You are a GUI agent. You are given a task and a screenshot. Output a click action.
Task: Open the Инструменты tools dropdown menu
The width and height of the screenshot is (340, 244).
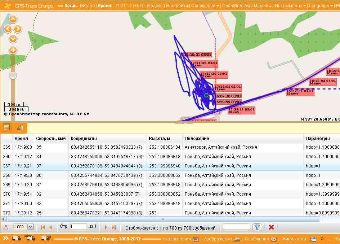[x=290, y=6]
